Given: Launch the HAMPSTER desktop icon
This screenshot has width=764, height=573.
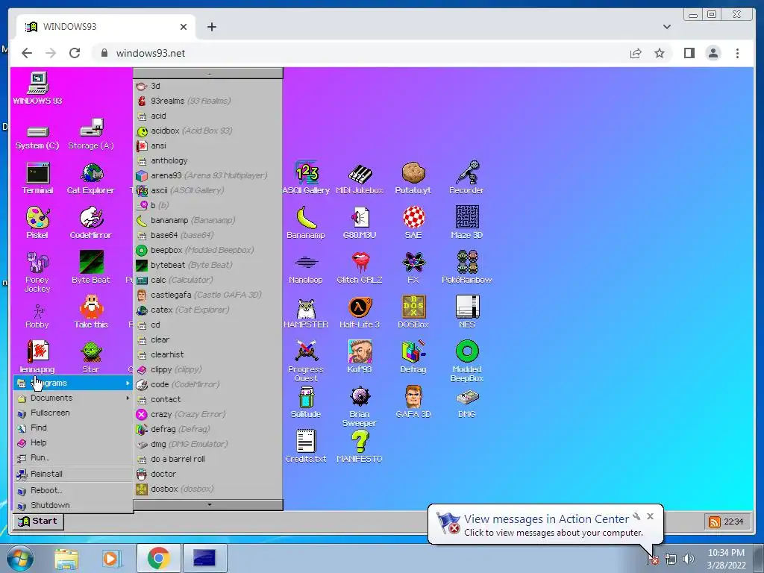Looking at the screenshot, I should tap(306, 313).
